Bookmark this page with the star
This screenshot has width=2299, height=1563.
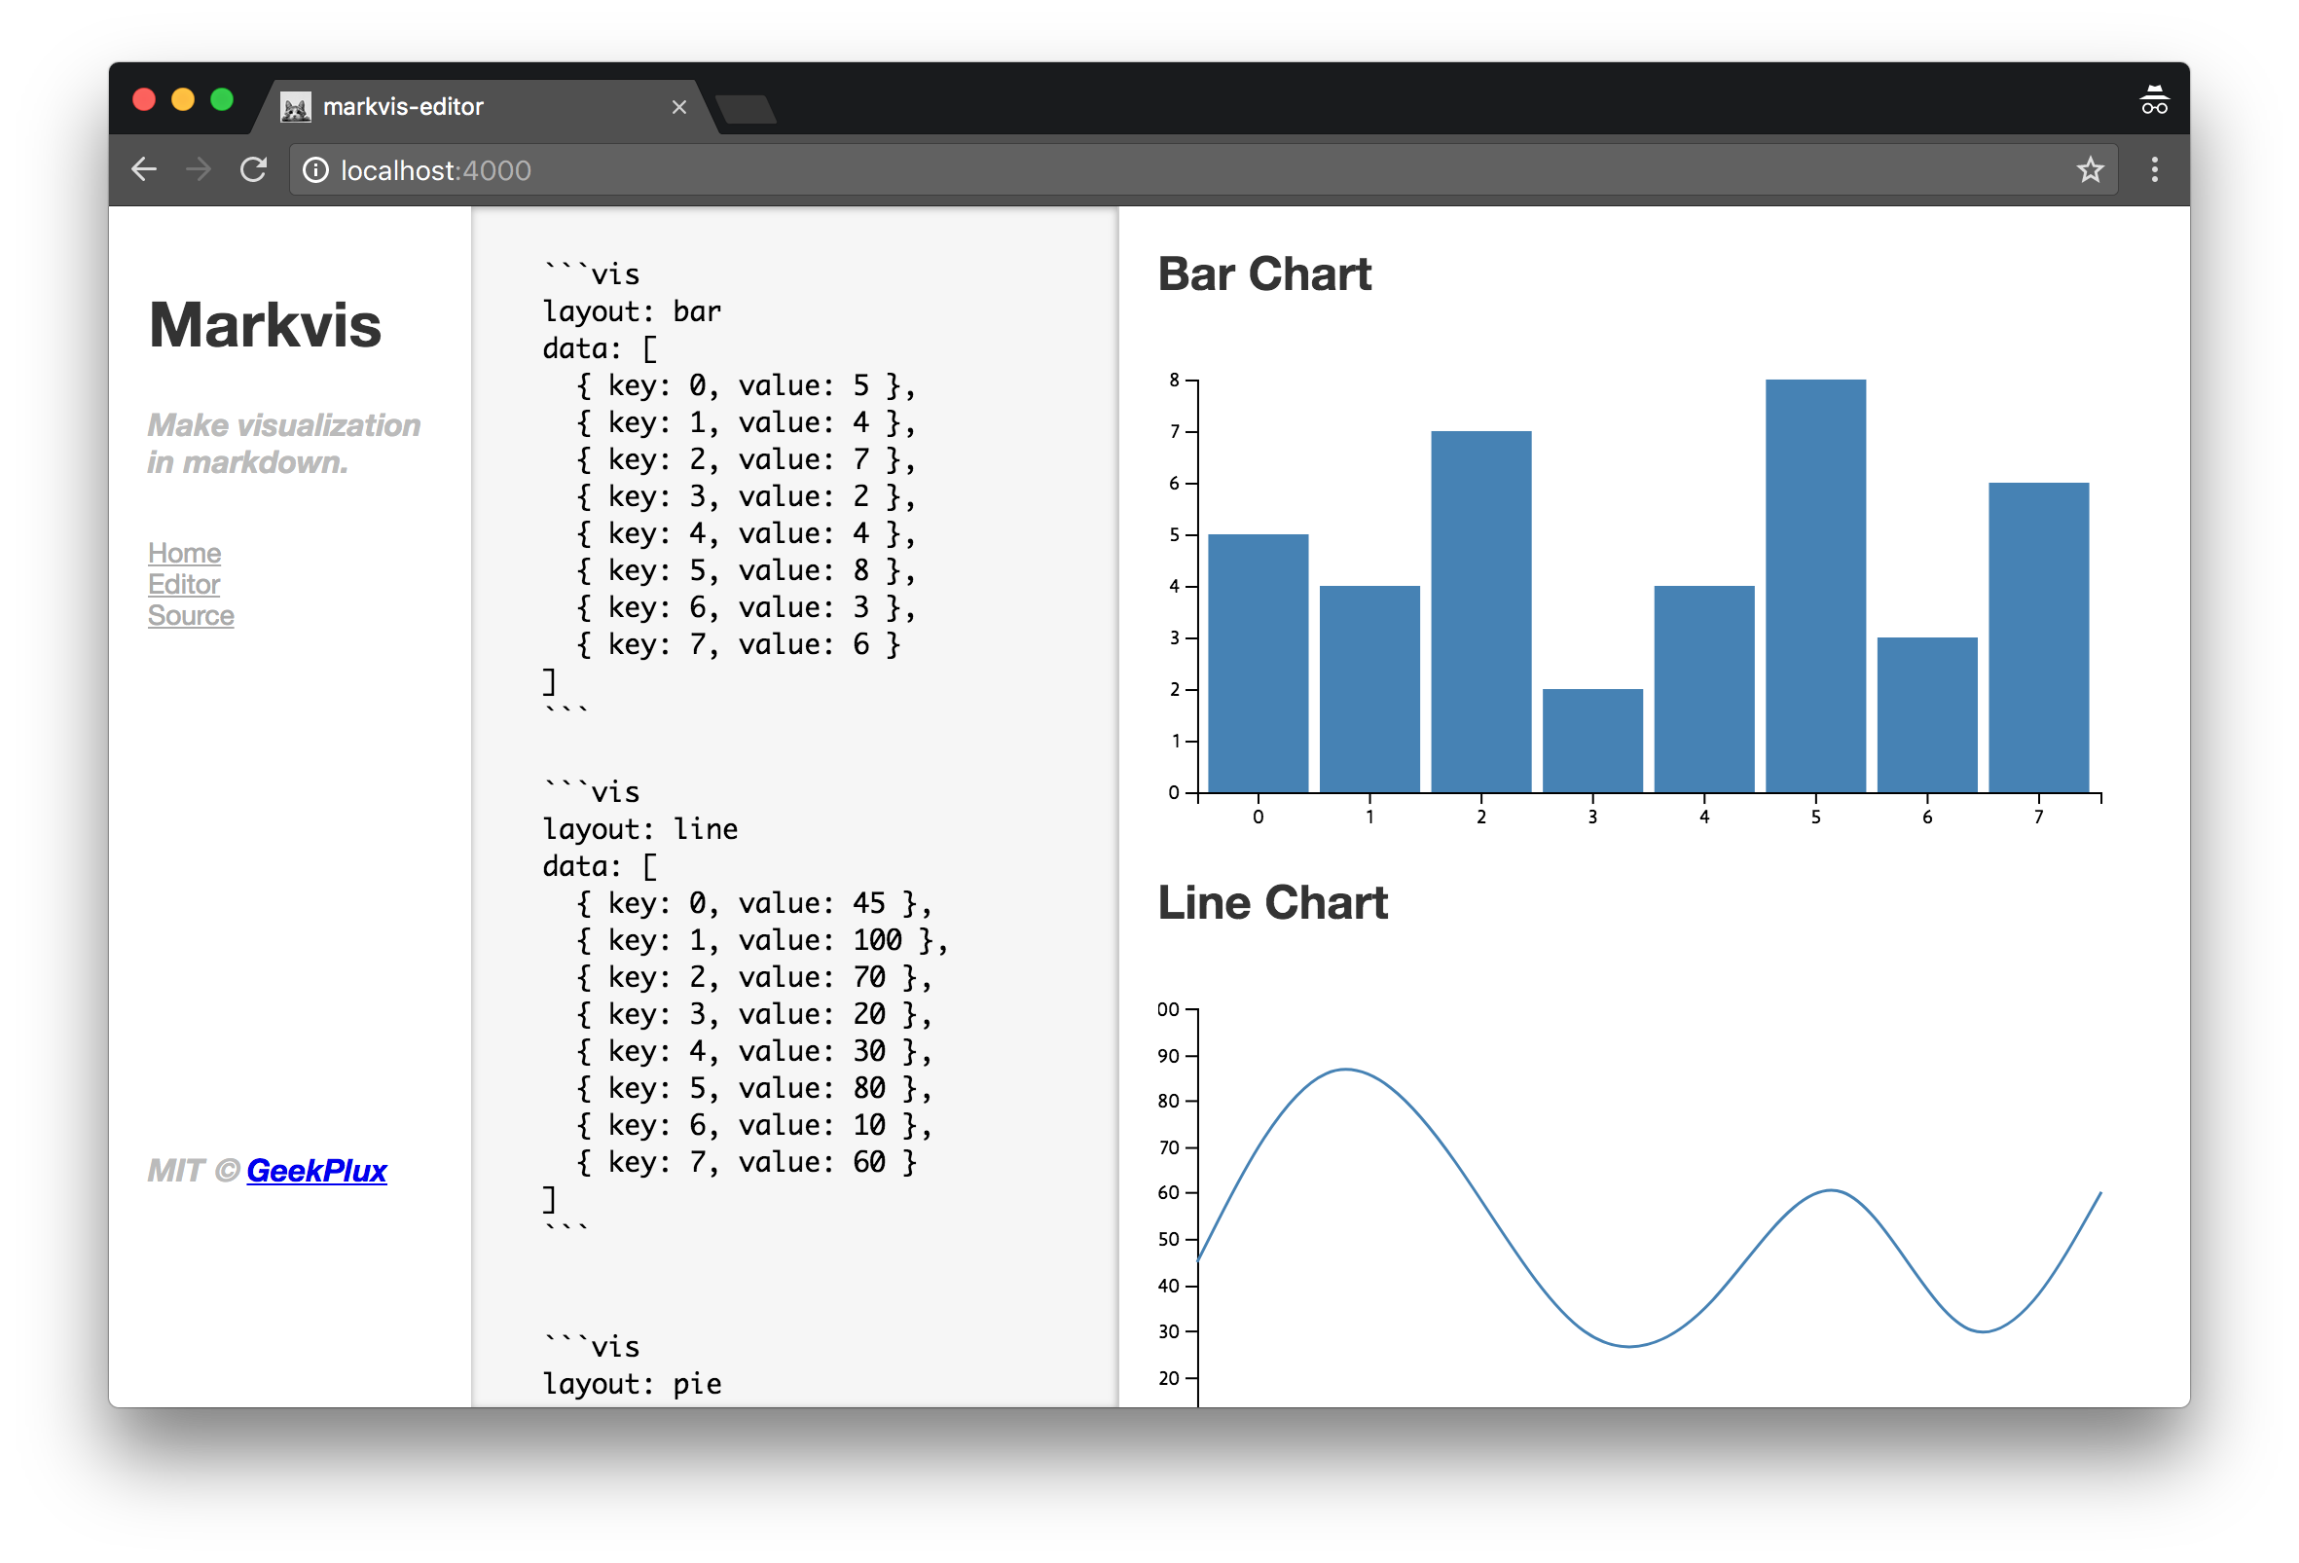[x=2090, y=170]
